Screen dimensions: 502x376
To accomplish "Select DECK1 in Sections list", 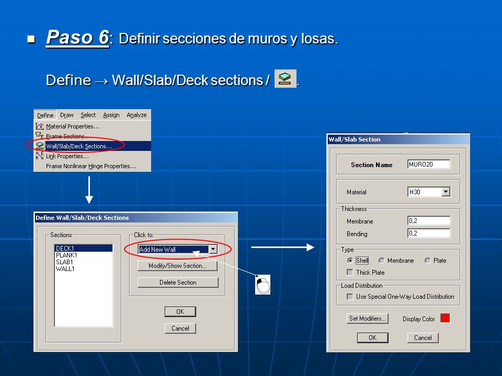I will pyautogui.click(x=84, y=249).
